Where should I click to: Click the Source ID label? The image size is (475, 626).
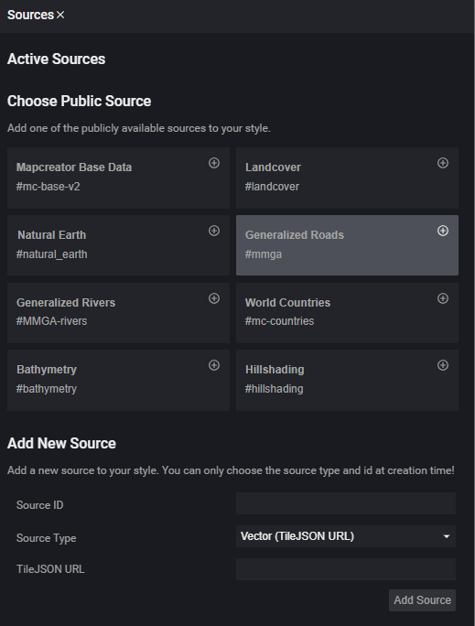(x=39, y=505)
